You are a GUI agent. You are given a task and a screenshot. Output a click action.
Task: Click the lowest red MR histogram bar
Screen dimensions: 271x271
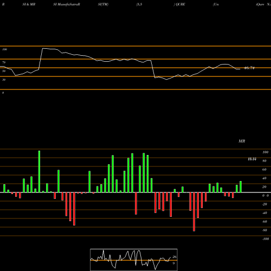pos(194,212)
